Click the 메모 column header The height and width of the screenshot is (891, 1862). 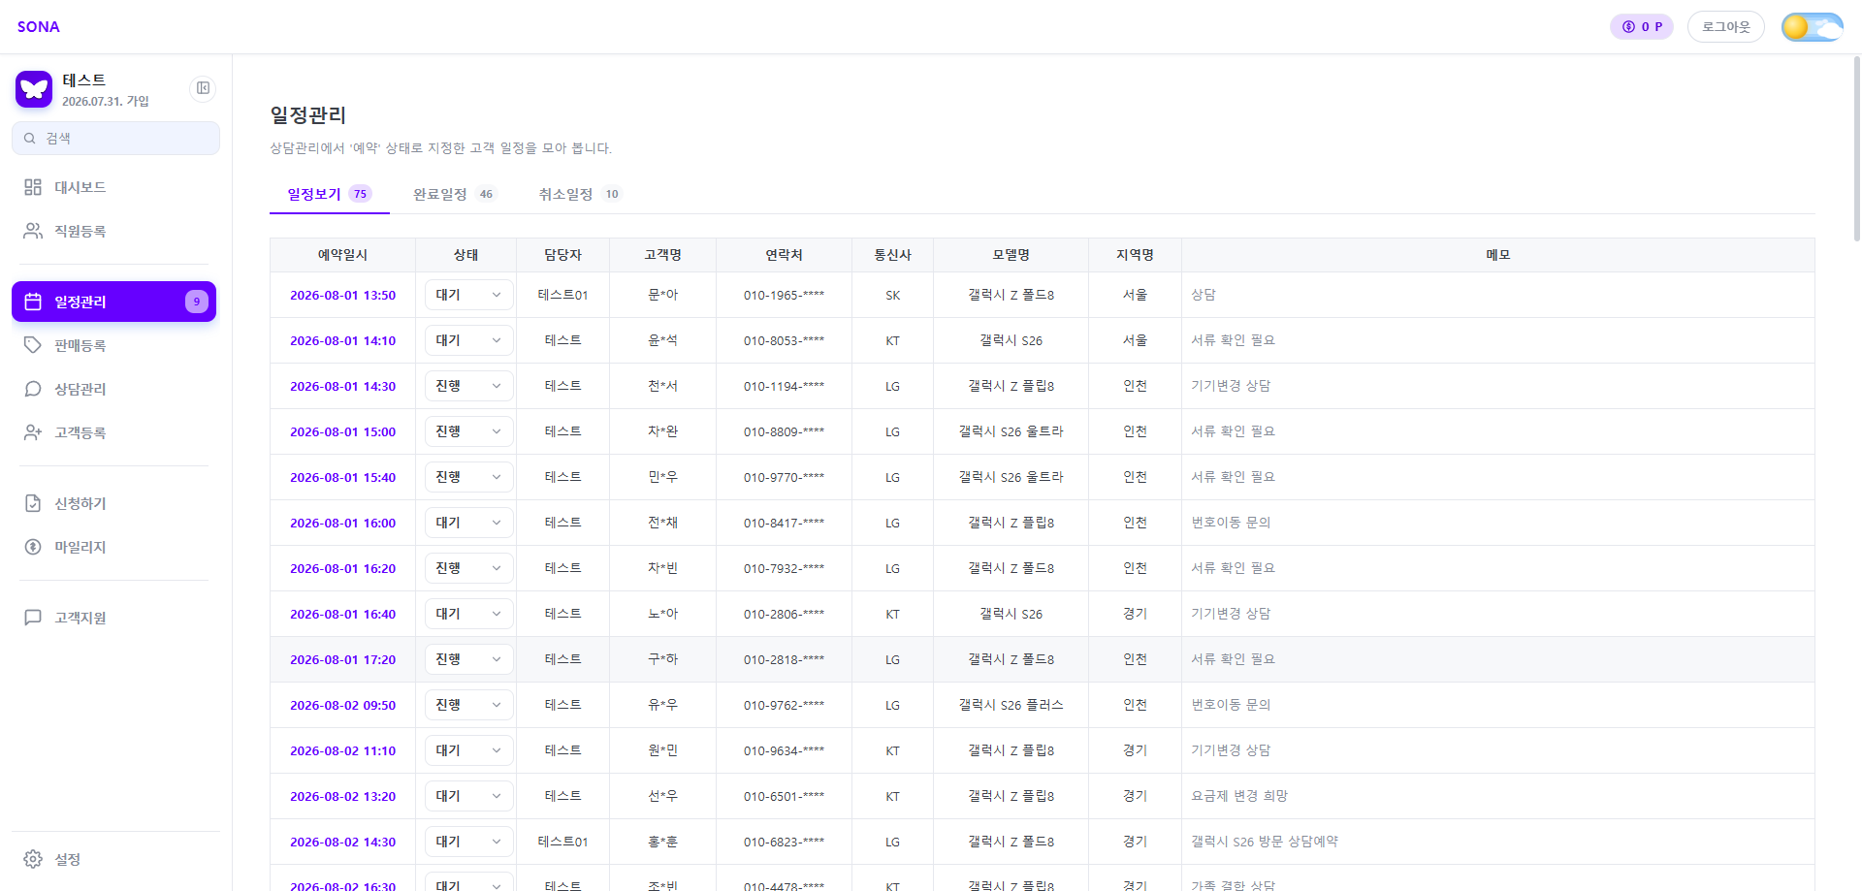[1498, 255]
